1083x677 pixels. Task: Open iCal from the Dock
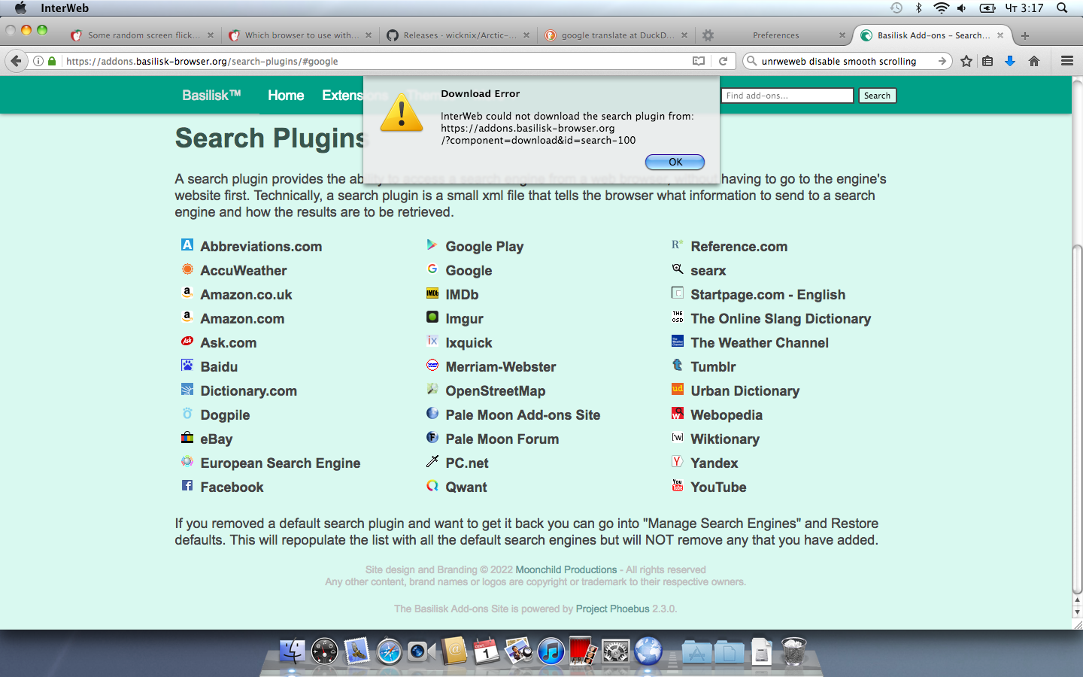[x=486, y=651]
